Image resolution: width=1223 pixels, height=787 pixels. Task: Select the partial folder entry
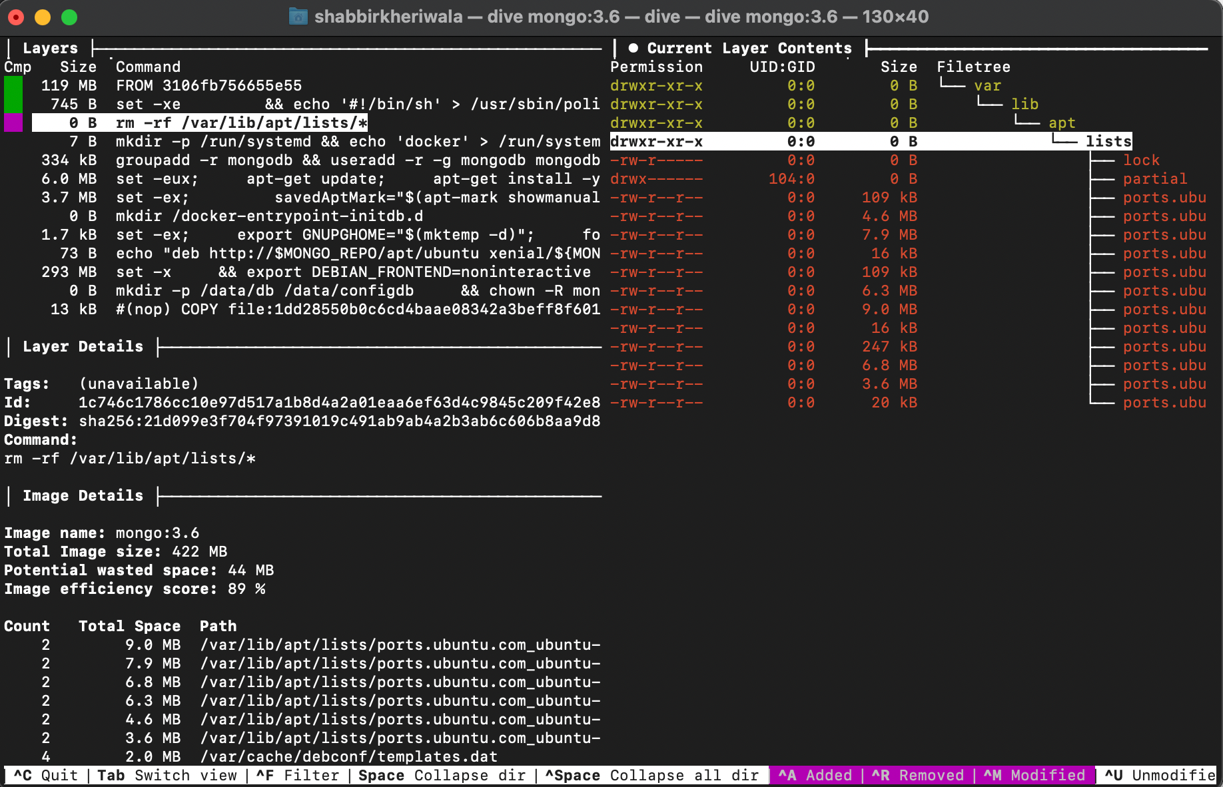1154,179
